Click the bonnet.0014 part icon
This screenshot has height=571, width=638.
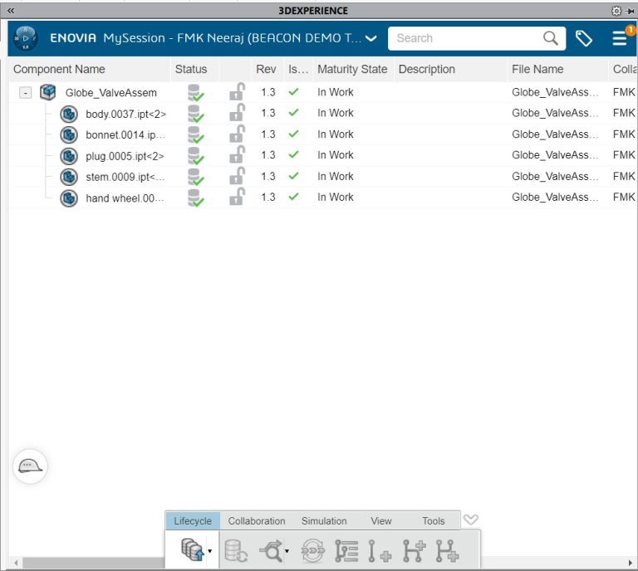click(69, 134)
